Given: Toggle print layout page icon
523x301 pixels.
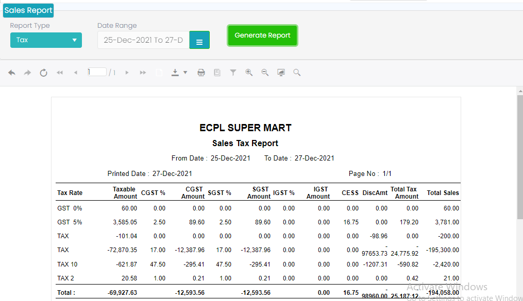Looking at the screenshot, I should point(217,73).
